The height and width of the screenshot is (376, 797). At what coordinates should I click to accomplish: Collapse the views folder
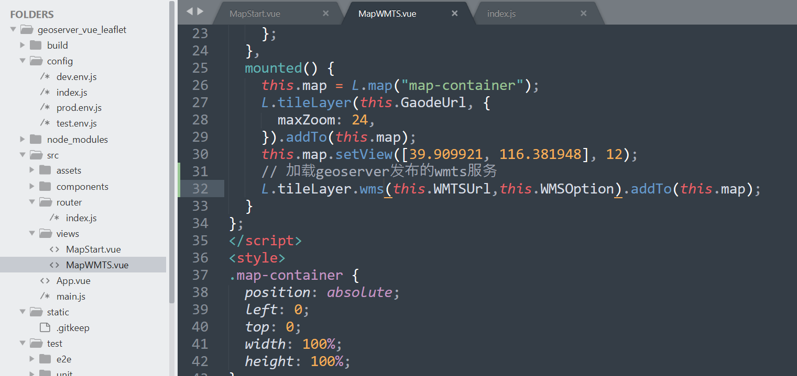[30, 233]
